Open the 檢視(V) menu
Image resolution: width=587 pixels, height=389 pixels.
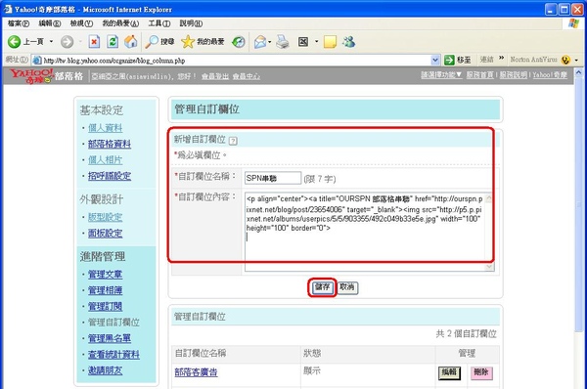coord(81,23)
